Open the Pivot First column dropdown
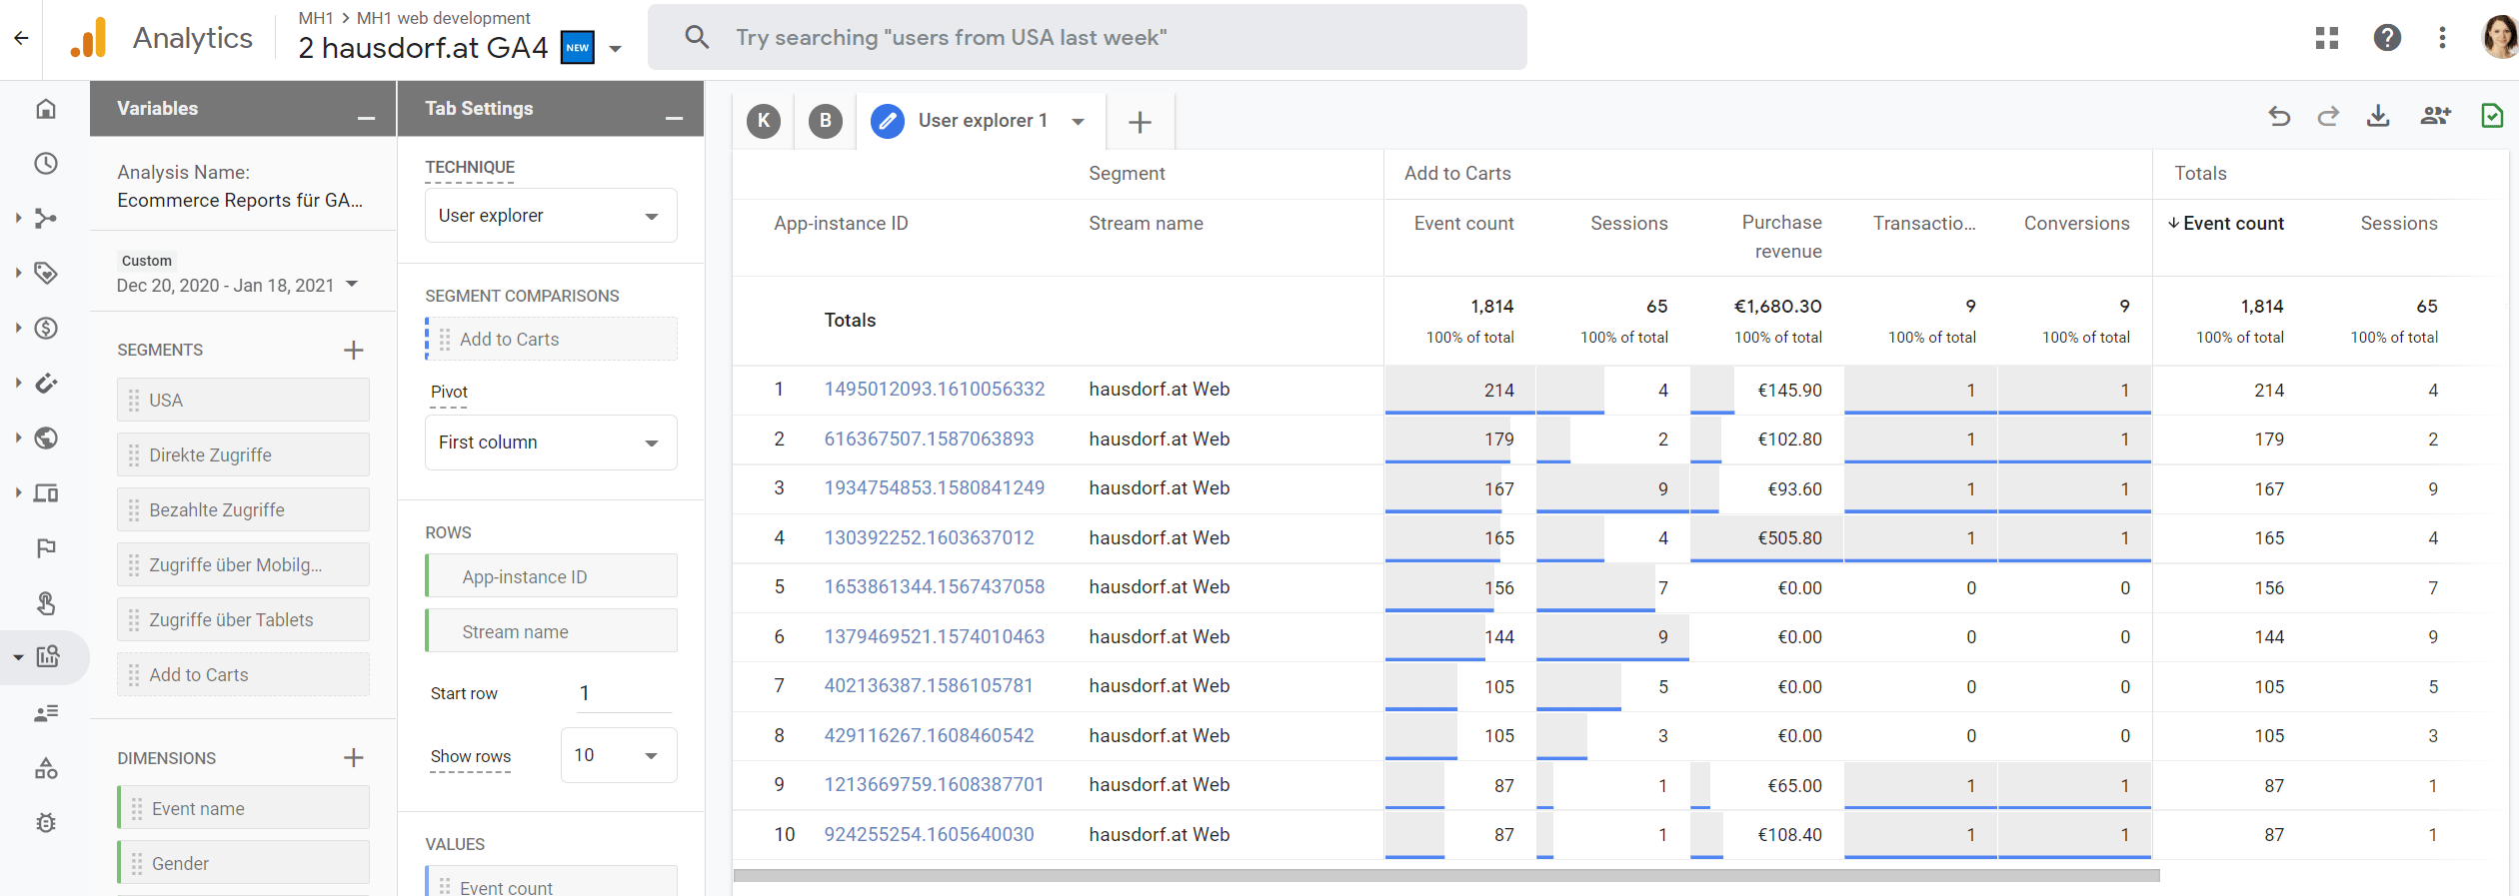The image size is (2519, 896). [x=551, y=443]
